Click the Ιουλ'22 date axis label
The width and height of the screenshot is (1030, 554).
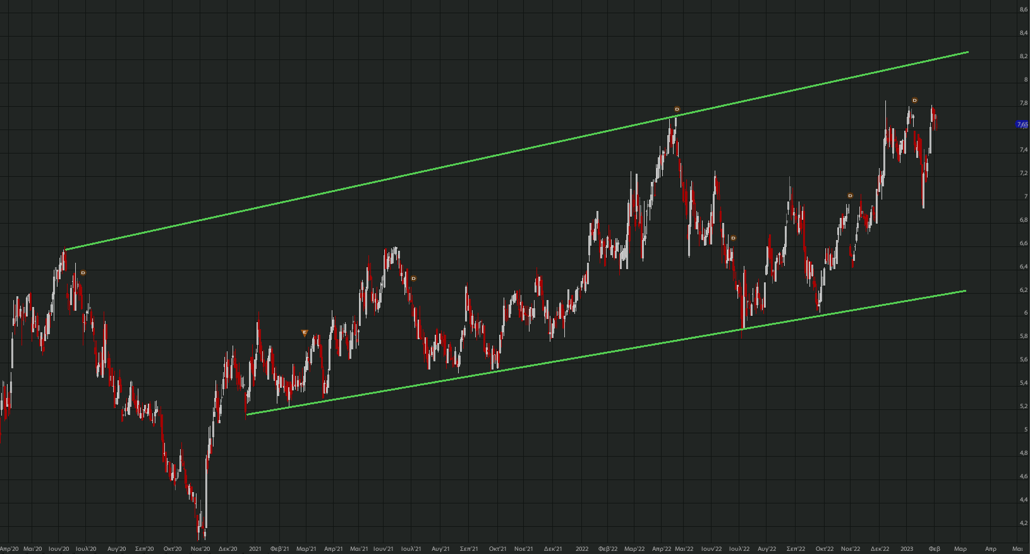(x=739, y=549)
